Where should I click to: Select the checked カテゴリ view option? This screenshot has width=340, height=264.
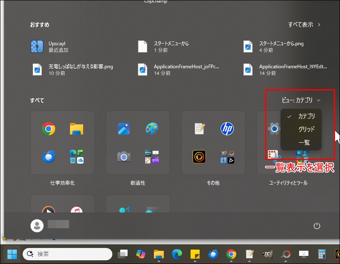[306, 116]
